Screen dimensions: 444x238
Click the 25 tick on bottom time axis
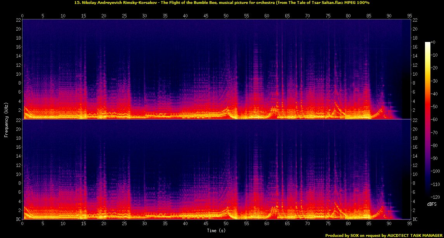(124, 224)
